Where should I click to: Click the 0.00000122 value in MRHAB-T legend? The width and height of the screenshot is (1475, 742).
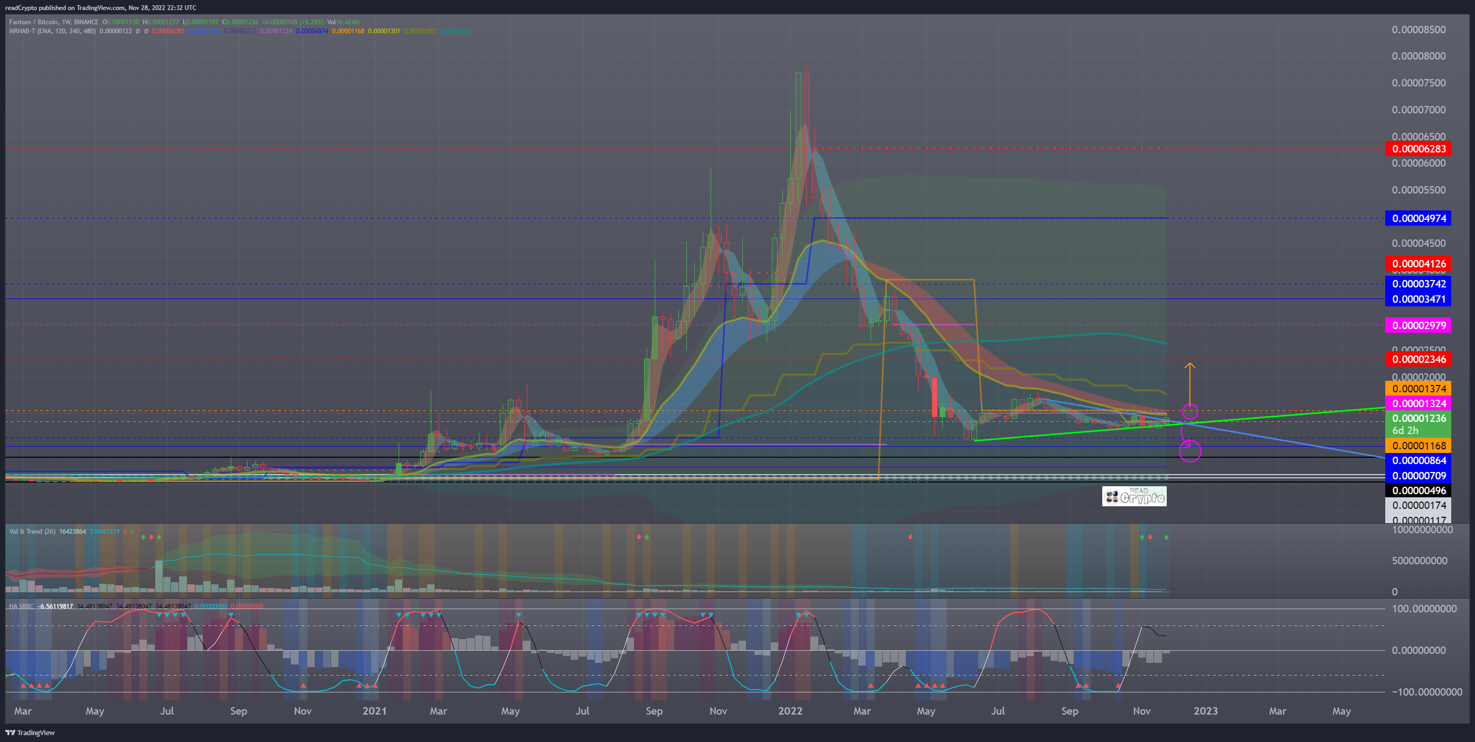116,31
